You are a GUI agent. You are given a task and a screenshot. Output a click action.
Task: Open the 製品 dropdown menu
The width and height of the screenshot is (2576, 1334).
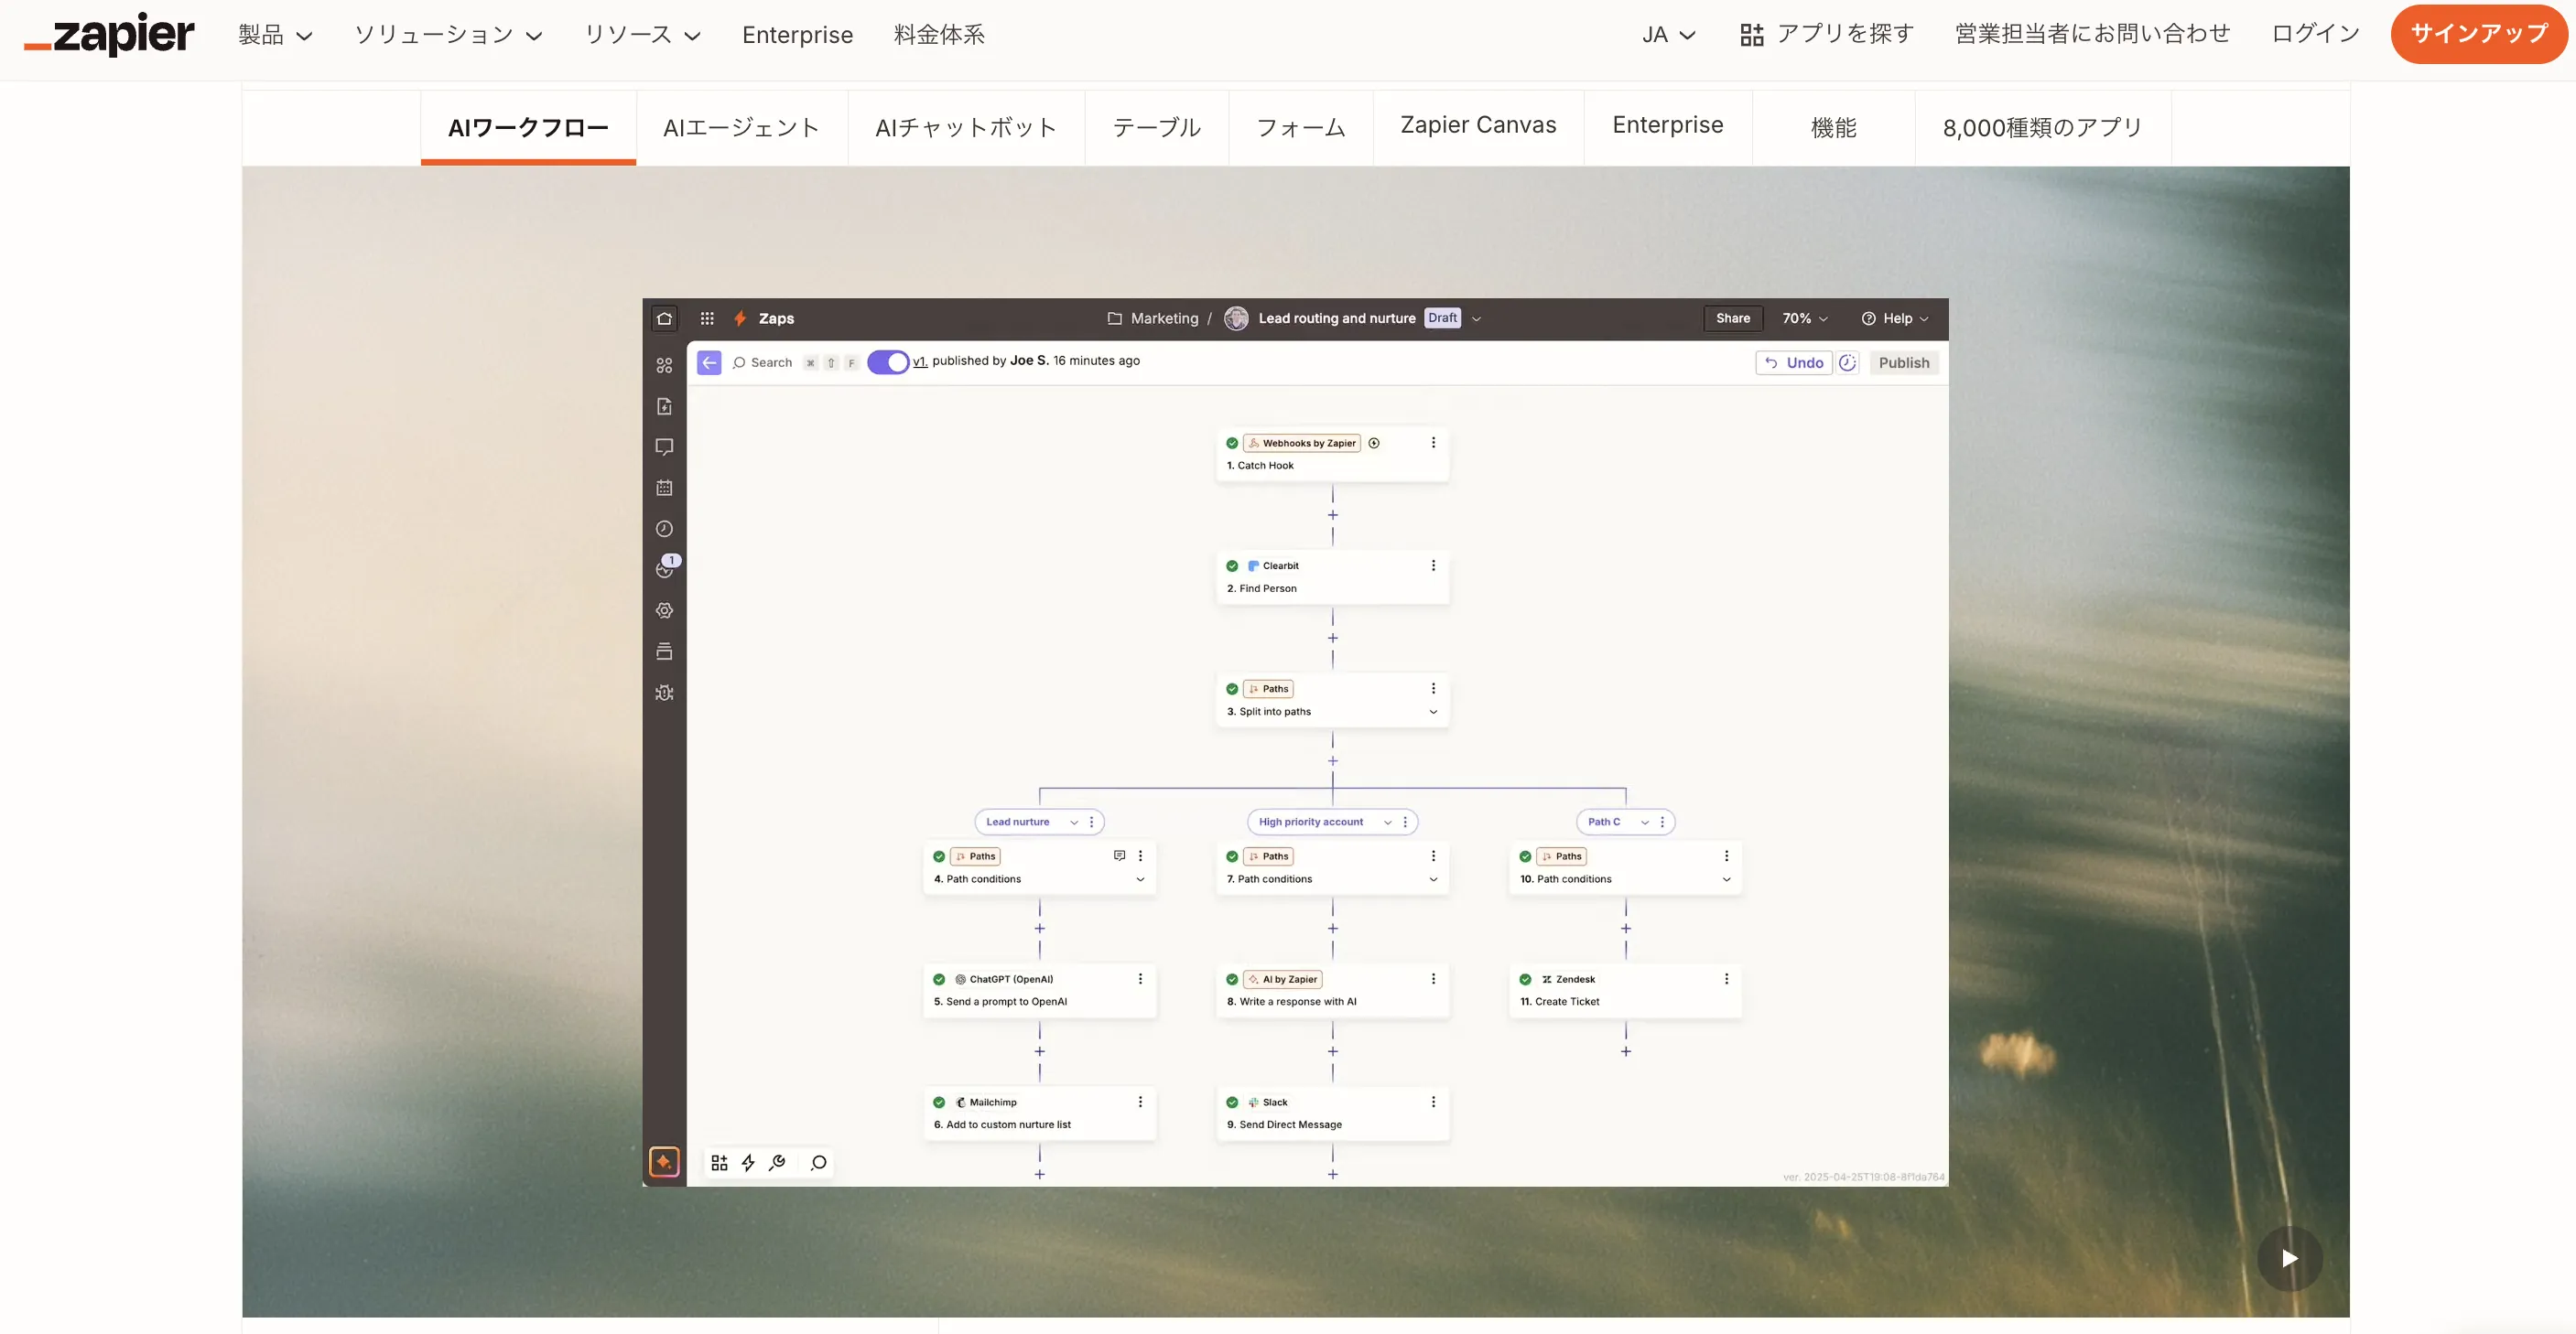[275, 35]
